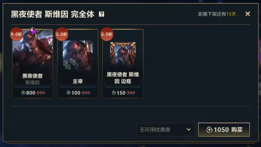The height and width of the screenshot is (147, 261).
Task: Select the 主宰 chroma card
Action: (x=78, y=64)
